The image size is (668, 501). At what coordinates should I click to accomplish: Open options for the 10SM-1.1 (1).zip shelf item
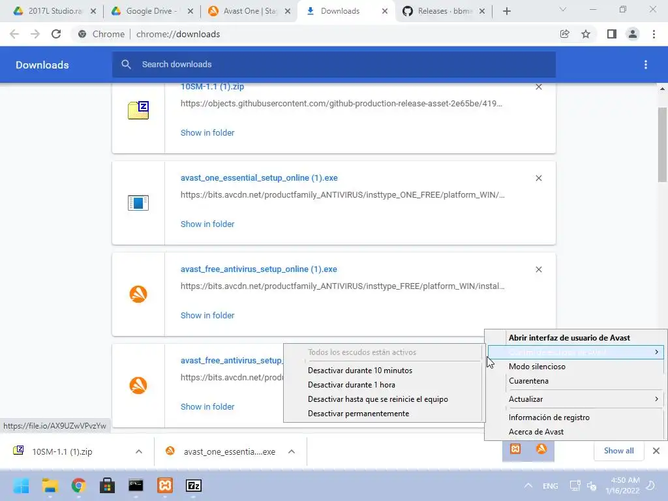(x=139, y=451)
